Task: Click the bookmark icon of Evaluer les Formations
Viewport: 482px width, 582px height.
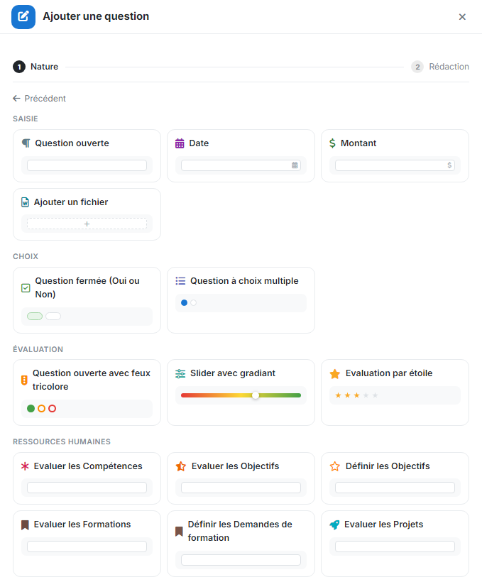Action: [x=25, y=525]
